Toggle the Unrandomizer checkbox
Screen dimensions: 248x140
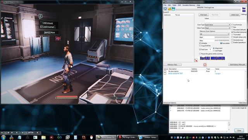[x=232, y=40]
